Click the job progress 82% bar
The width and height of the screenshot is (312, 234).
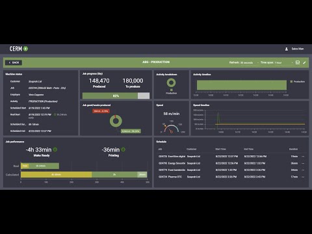116,96
